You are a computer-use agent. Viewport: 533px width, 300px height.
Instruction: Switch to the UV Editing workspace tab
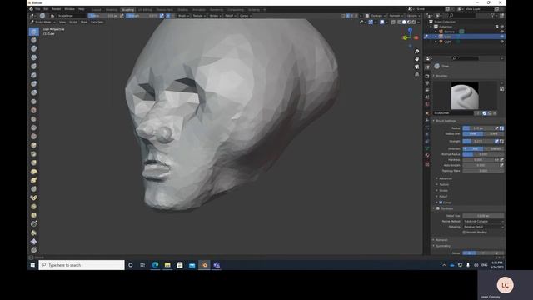(145, 10)
